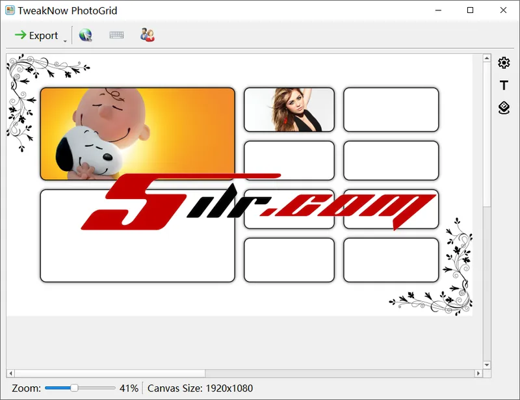Select the woman portrait photo cell
Image resolution: width=520 pixels, height=400 pixels.
[x=289, y=109]
